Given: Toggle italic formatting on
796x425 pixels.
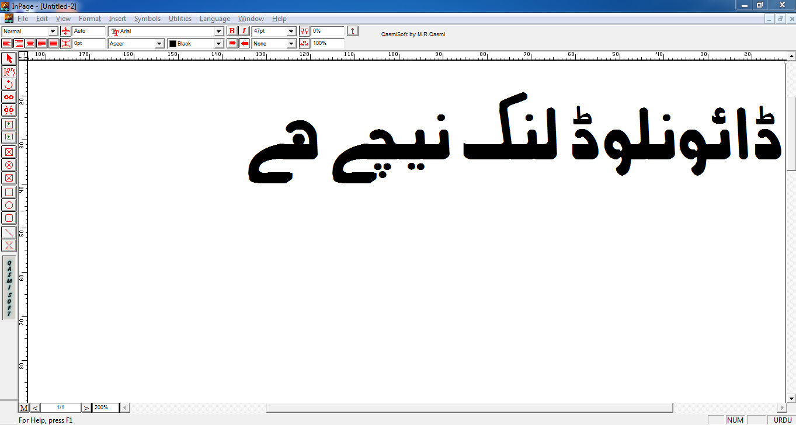Looking at the screenshot, I should click(244, 31).
